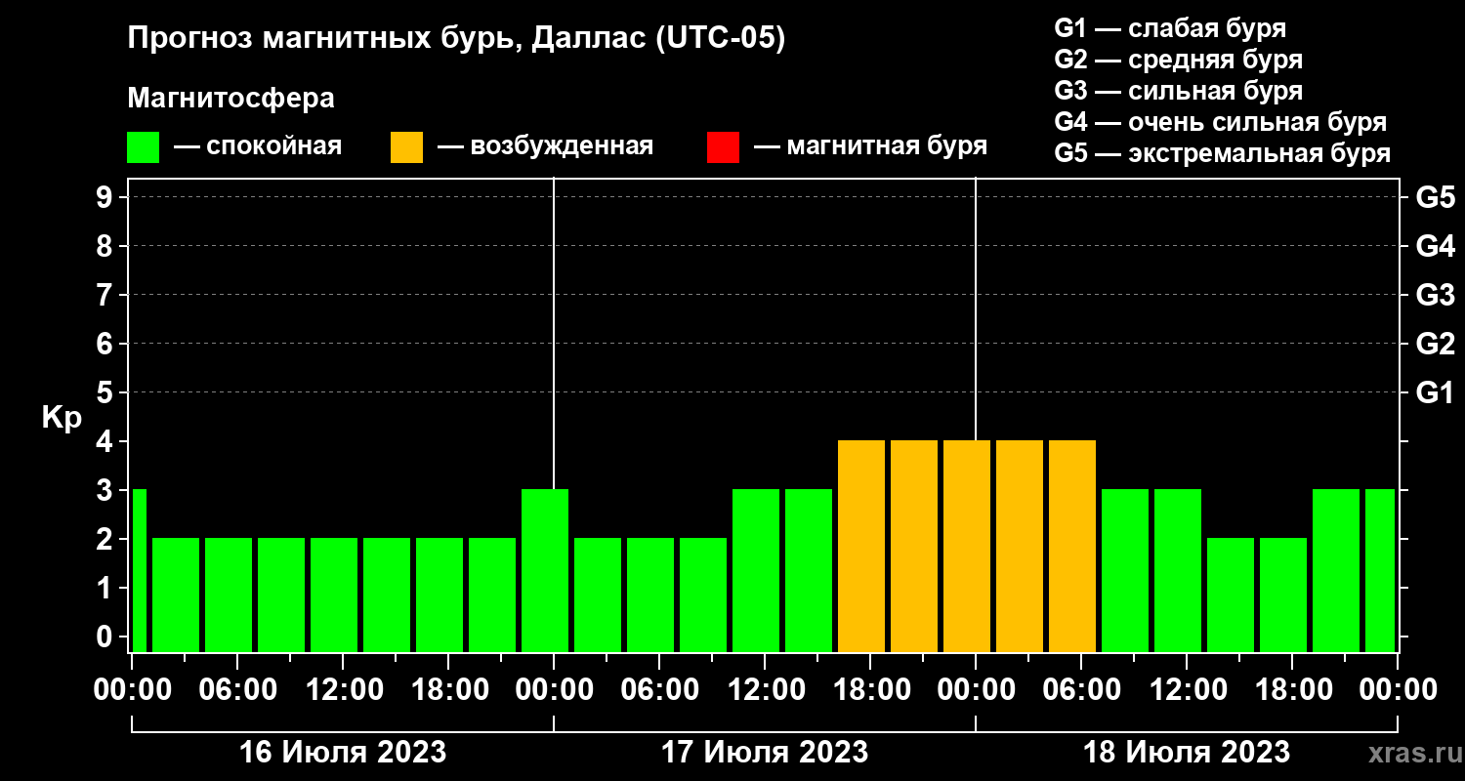The image size is (1465, 781).
Task: Click the Kp axis value 7
Action: click(x=105, y=296)
